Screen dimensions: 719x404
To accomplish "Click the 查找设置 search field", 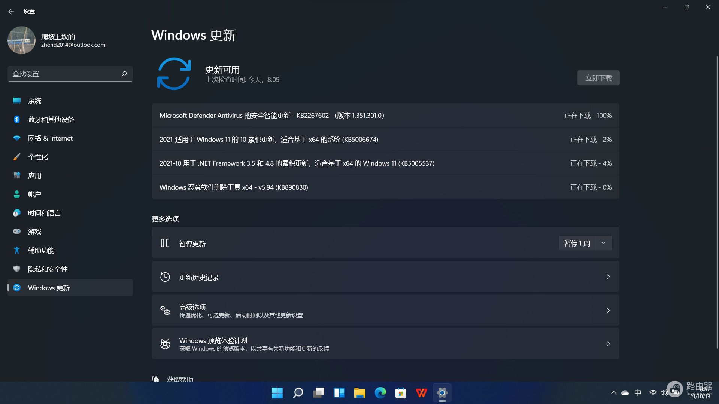I will (70, 74).
